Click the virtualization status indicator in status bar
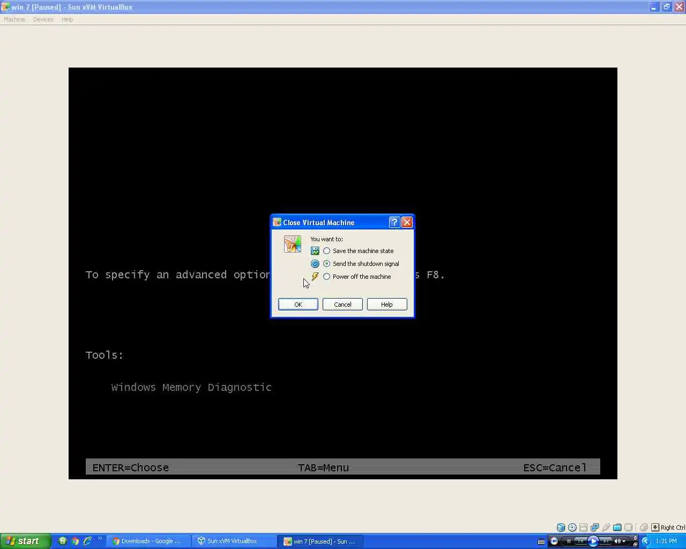Image resolution: width=686 pixels, height=549 pixels. pyautogui.click(x=629, y=528)
